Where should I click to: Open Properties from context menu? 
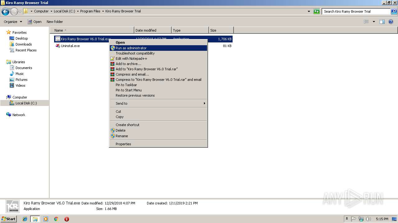pyautogui.click(x=158, y=144)
